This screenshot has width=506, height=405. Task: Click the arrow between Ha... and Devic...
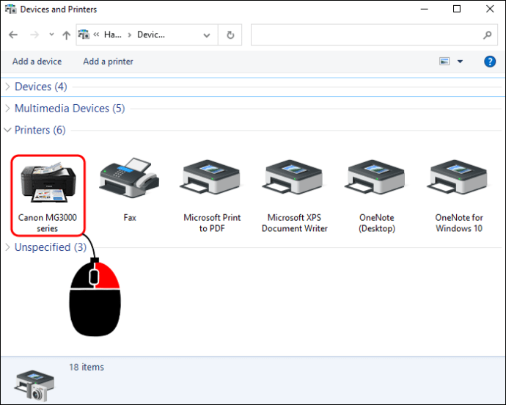129,35
